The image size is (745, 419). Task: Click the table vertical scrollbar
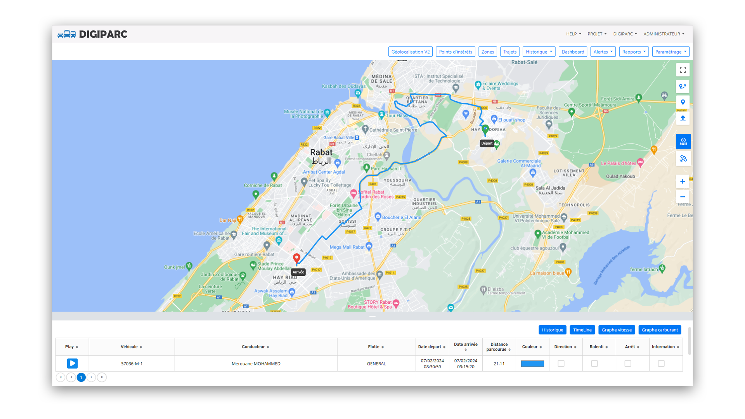pyautogui.click(x=690, y=341)
